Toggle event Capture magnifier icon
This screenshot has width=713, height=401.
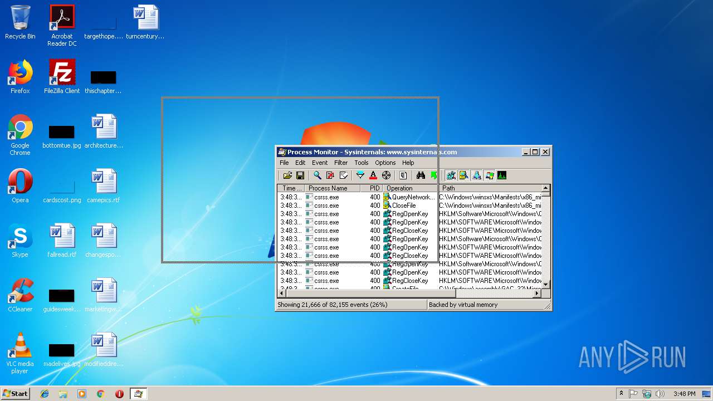tap(317, 175)
